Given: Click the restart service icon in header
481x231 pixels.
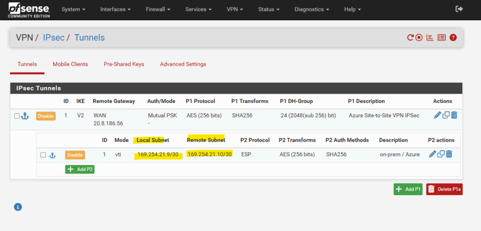Looking at the screenshot, I should click(410, 38).
